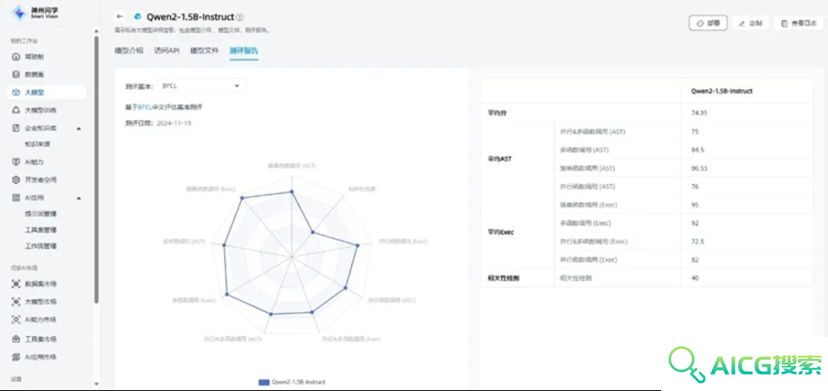Image resolution: width=828 pixels, height=391 pixels.
Task: Collapse the 企业知识库 group arrow
Action: point(78,128)
